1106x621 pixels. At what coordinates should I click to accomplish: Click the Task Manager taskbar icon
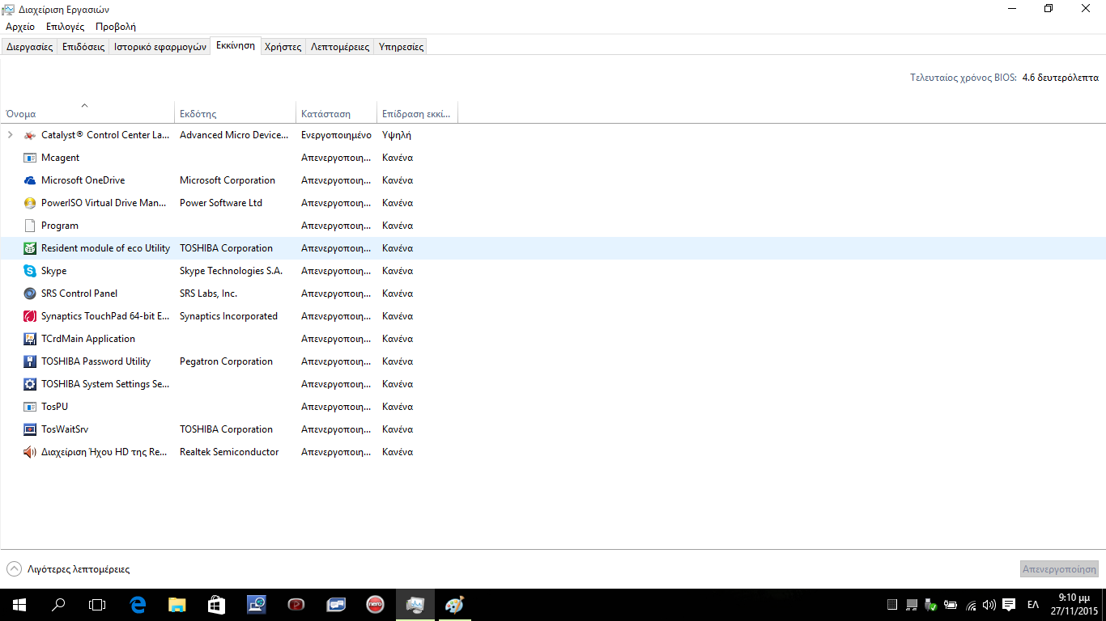pos(415,604)
